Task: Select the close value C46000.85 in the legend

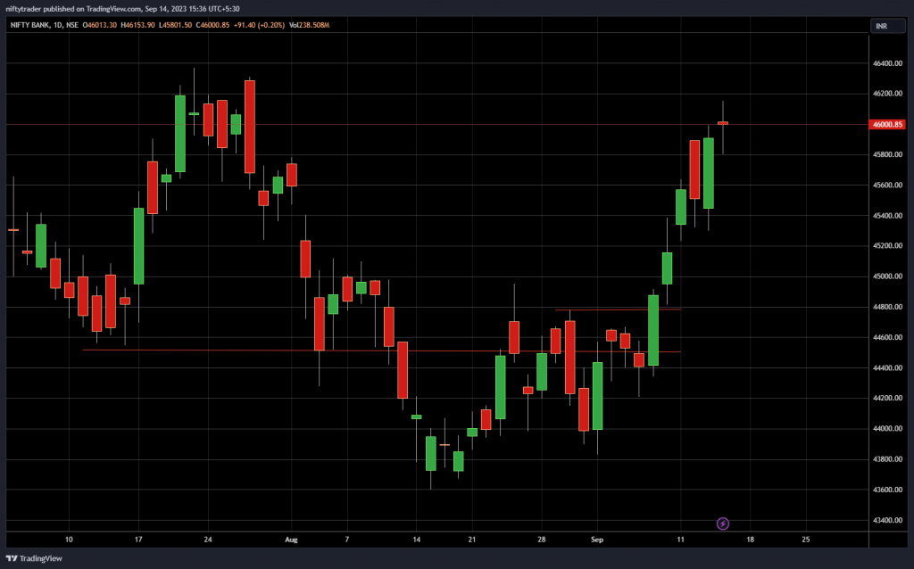Action: (212, 25)
